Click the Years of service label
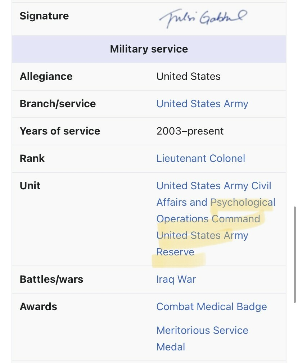This screenshot has width=298, height=363. pos(60,131)
